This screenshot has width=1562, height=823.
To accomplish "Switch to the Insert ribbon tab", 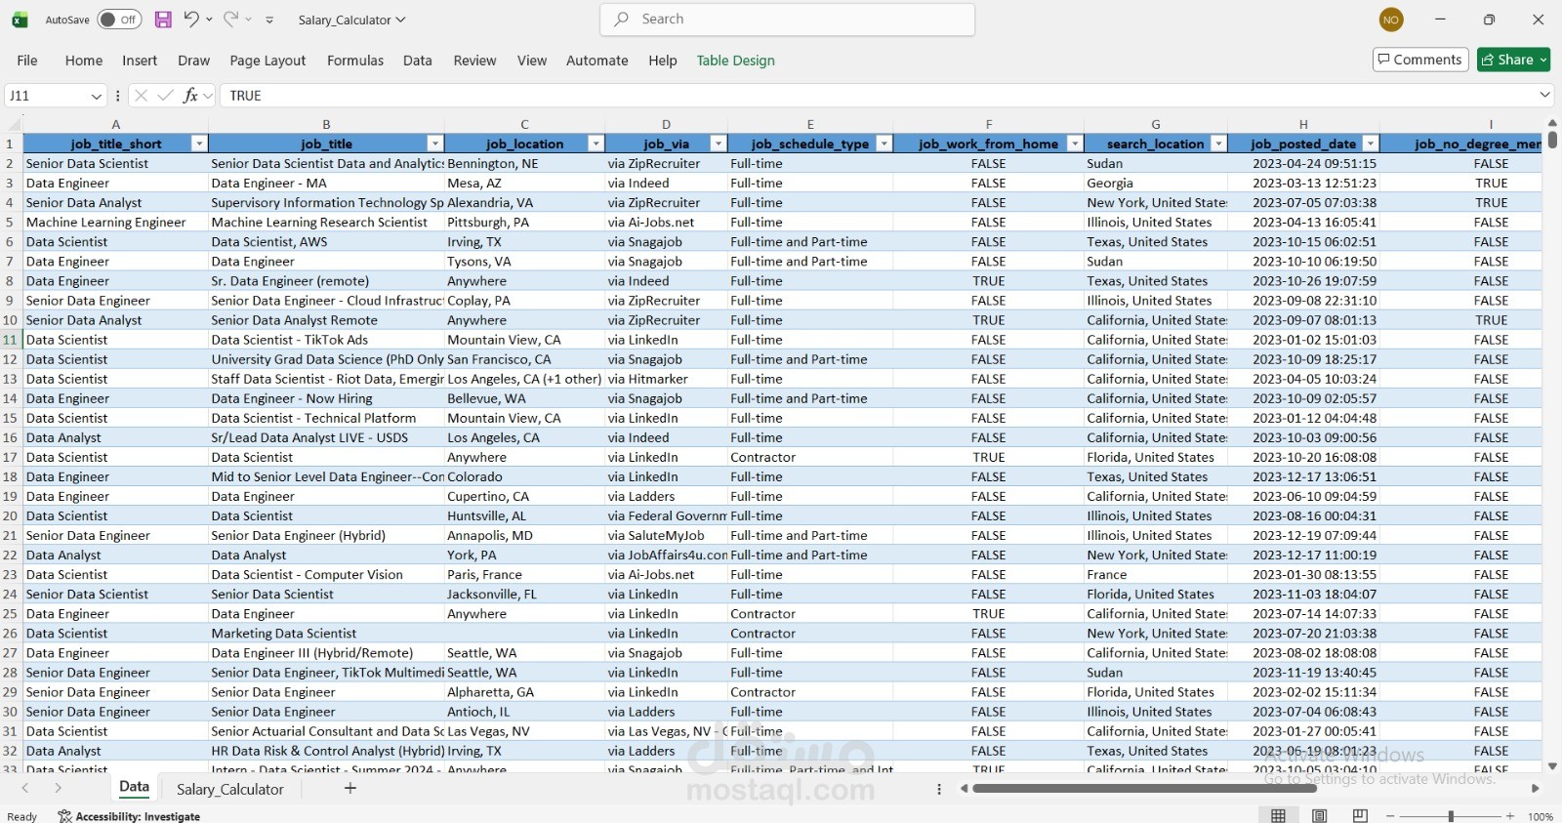I will (140, 61).
